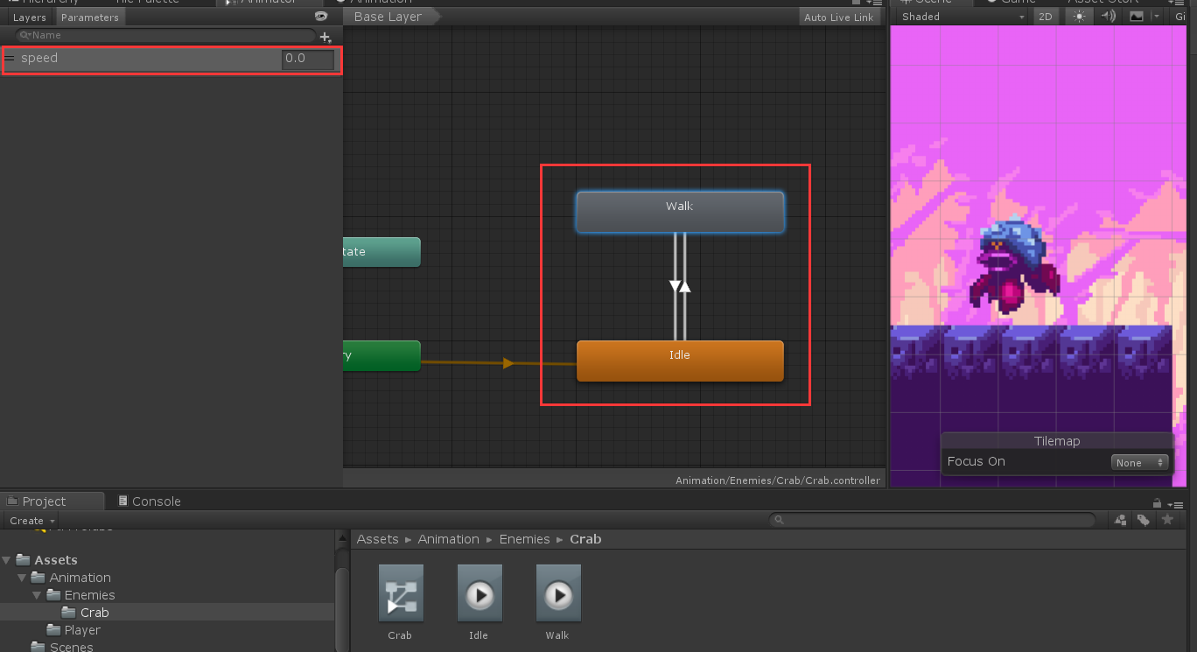Screen dimensions: 1197x652
Task: Toggle 2D mode in the Scene view
Action: 1045,16
